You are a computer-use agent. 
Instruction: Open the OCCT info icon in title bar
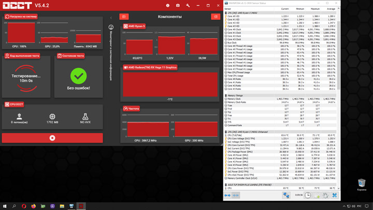(x=168, y=5)
